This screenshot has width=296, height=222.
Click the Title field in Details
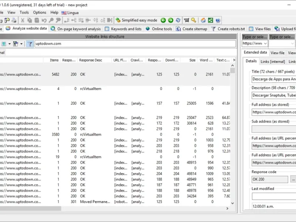coord(274,79)
